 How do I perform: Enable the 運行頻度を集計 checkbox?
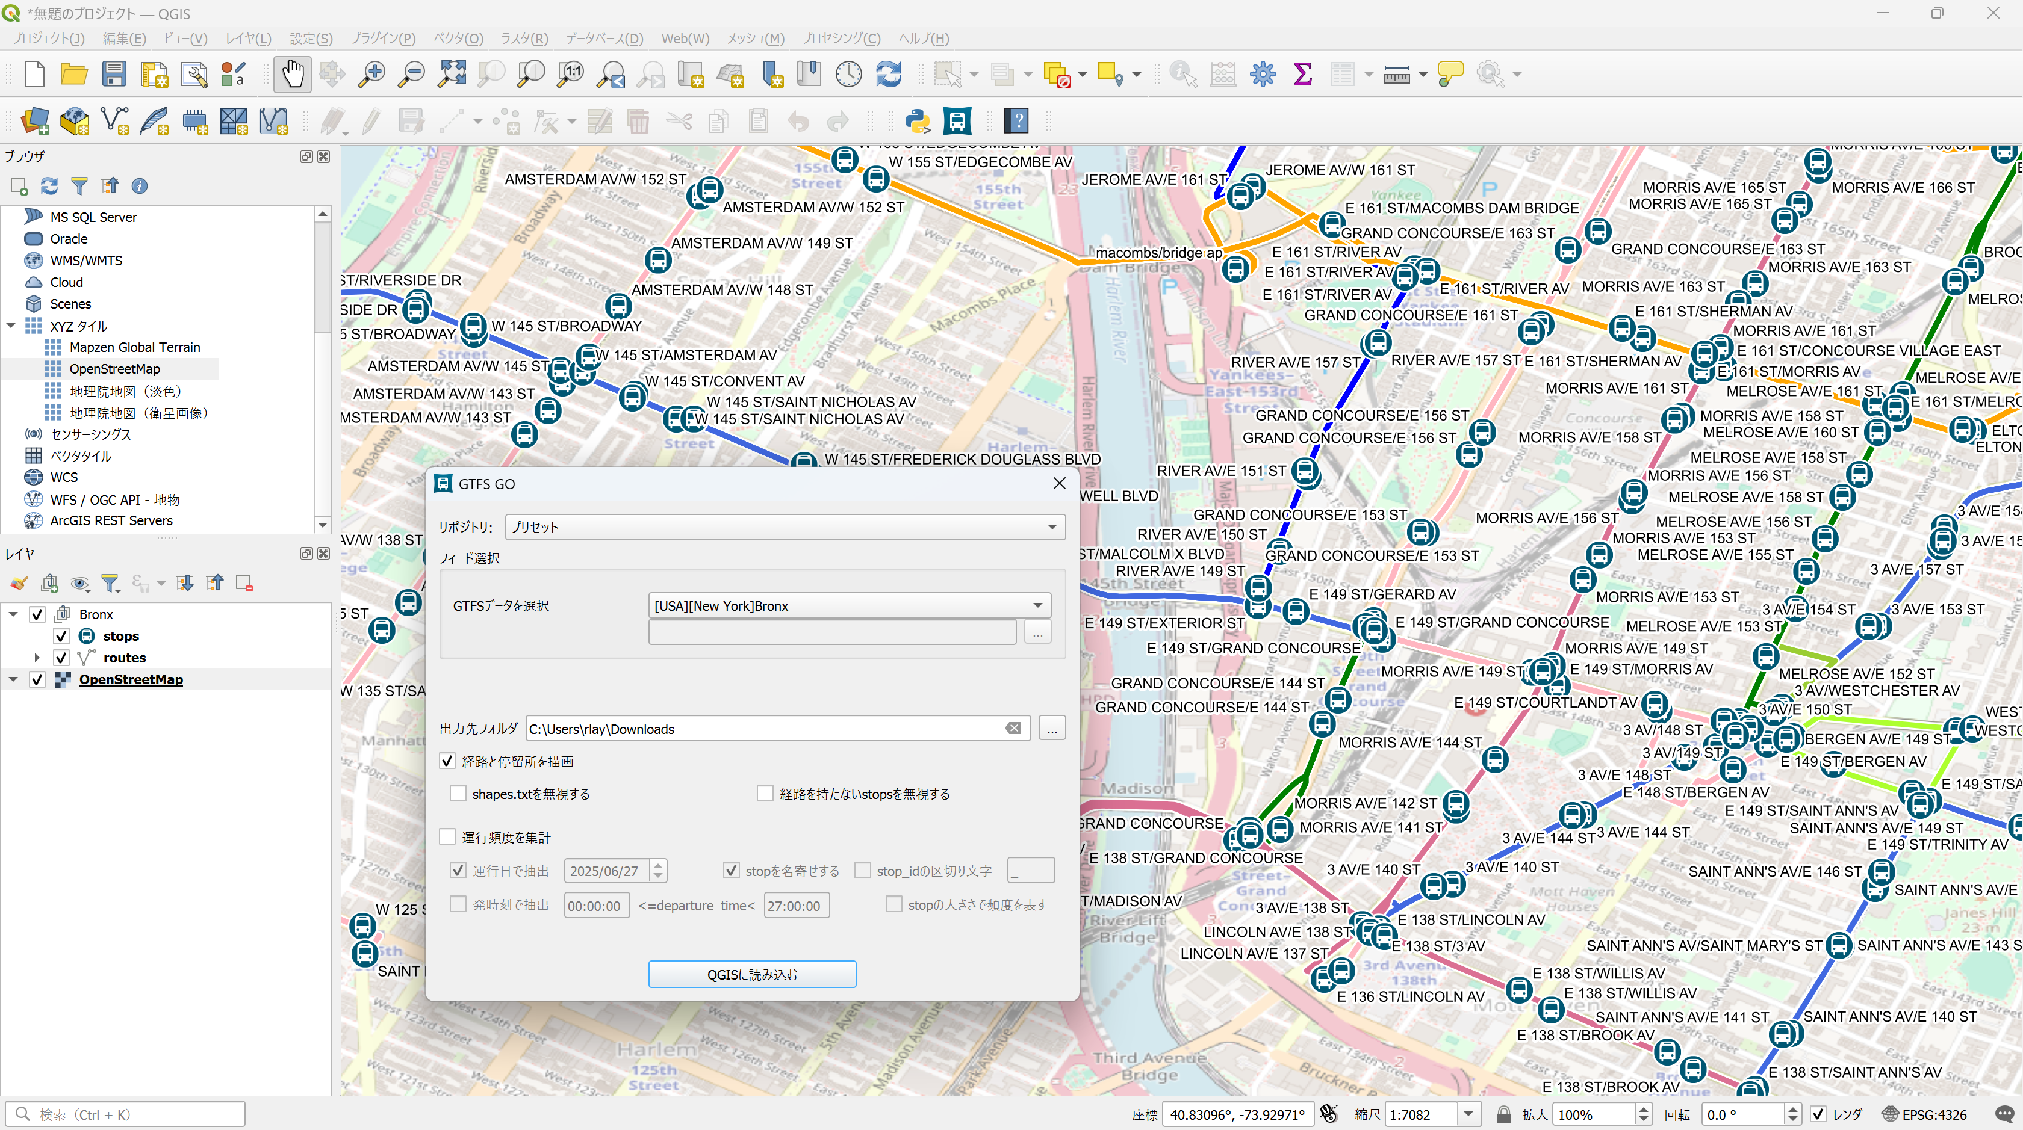point(447,836)
